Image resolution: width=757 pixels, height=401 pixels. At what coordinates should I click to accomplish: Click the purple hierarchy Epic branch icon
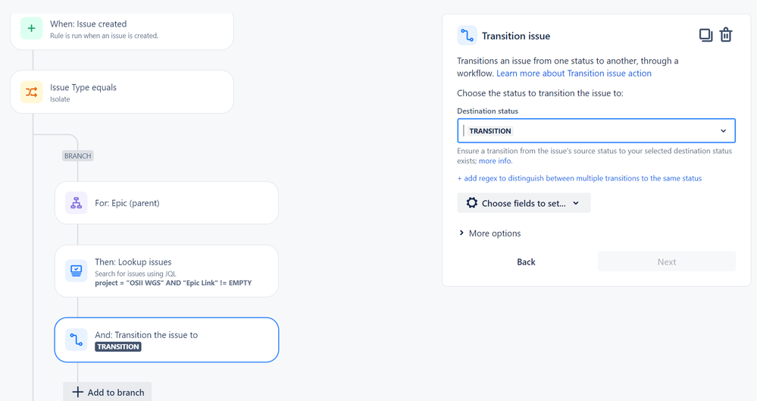77,203
